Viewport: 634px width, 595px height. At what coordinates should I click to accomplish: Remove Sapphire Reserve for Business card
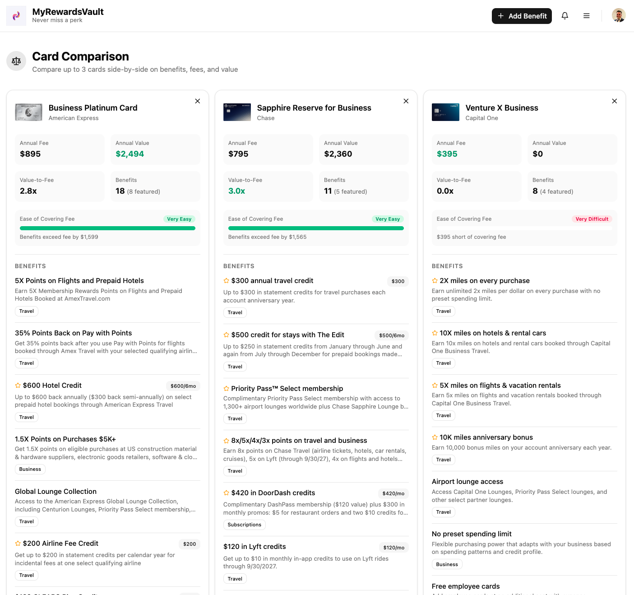406,101
